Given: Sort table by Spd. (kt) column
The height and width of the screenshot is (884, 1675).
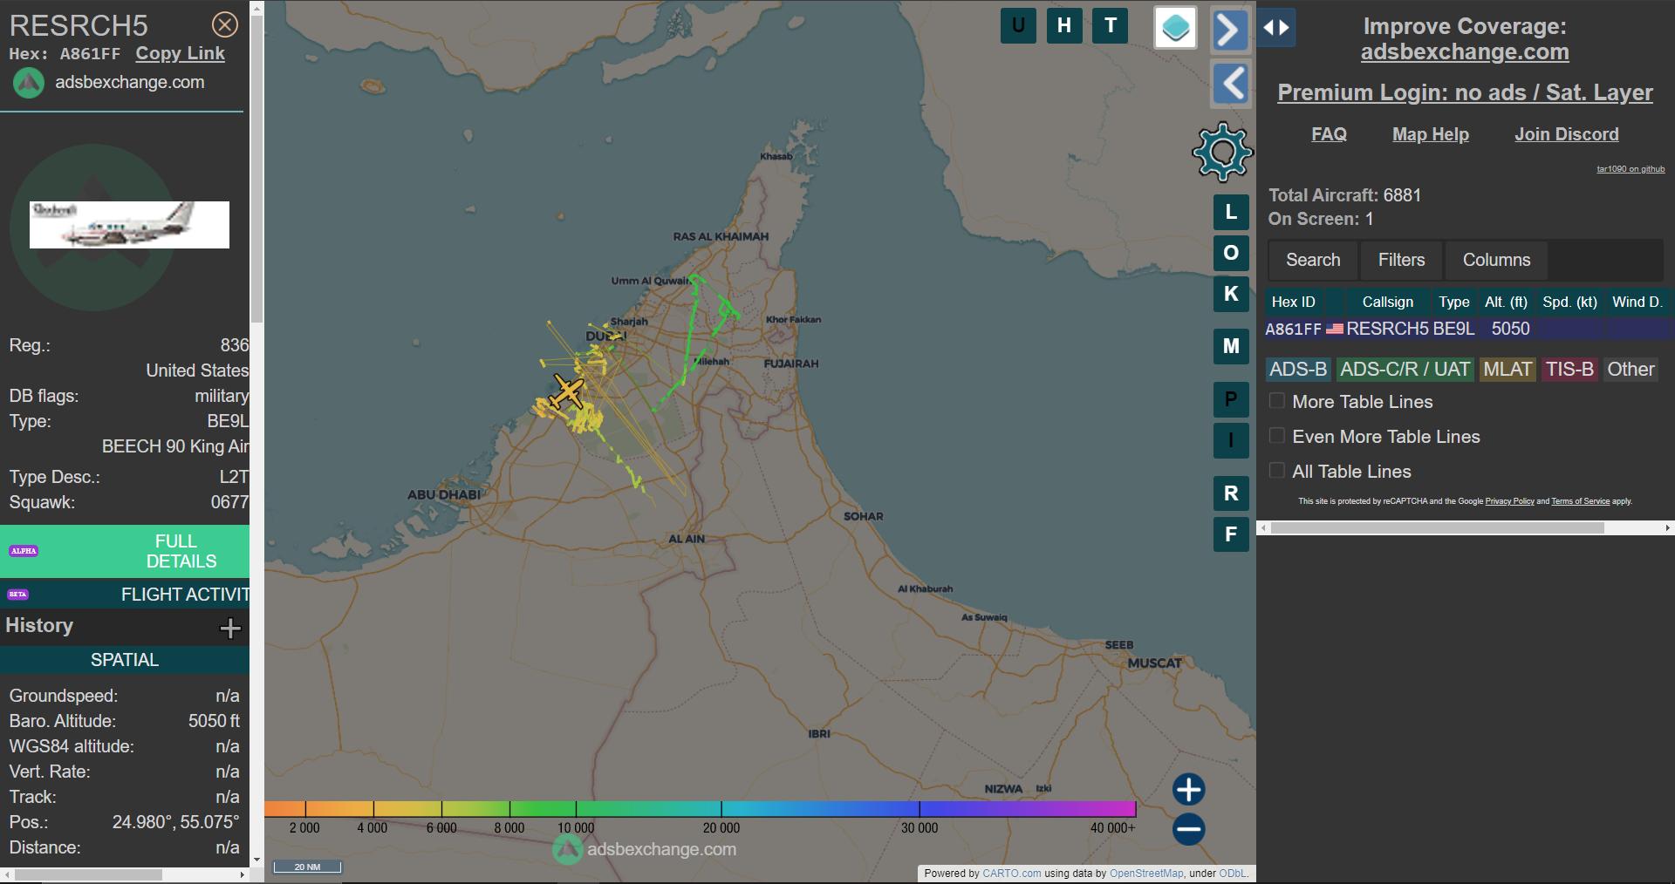Looking at the screenshot, I should click(1569, 302).
